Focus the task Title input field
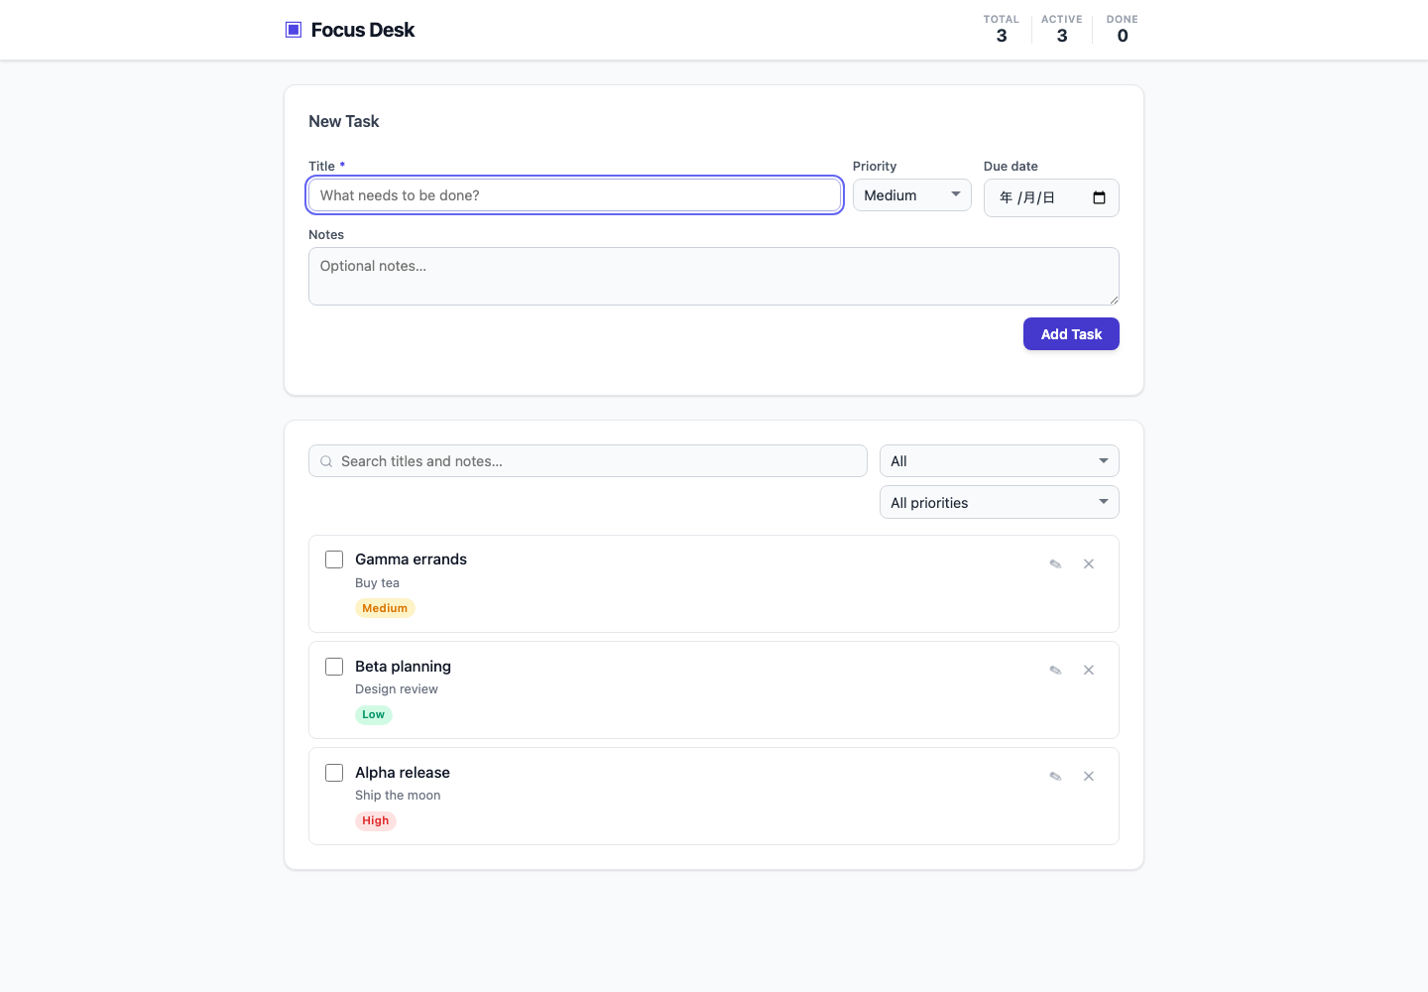The width and height of the screenshot is (1428, 992). pyautogui.click(x=575, y=195)
